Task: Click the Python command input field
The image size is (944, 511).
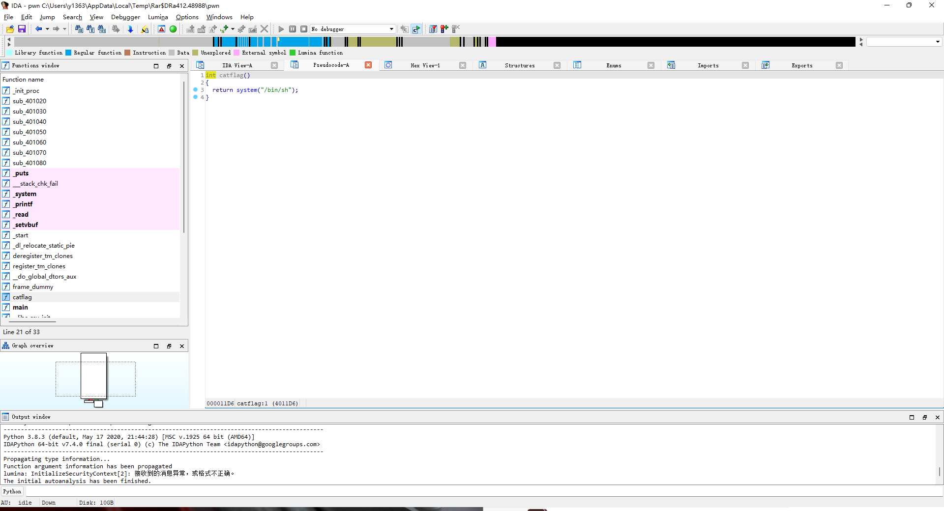Action: pos(484,491)
